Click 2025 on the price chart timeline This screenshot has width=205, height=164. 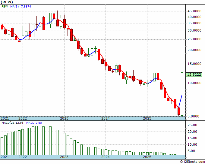point(147,118)
